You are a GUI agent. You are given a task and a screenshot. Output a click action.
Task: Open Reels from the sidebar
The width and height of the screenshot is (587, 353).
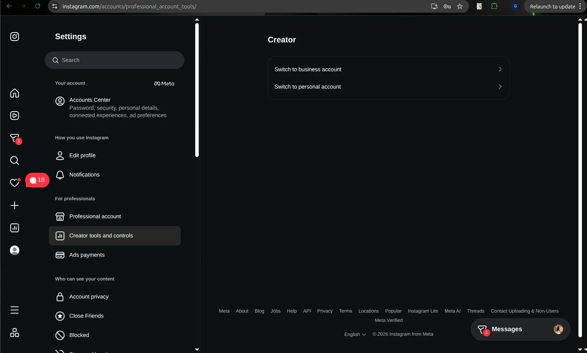tap(15, 116)
